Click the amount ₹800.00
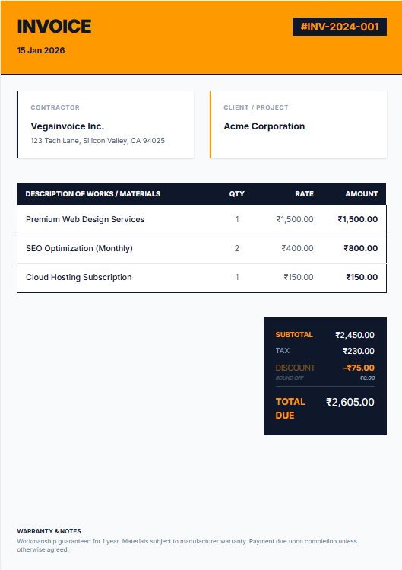Viewport: 402px width, 570px height. tap(361, 248)
